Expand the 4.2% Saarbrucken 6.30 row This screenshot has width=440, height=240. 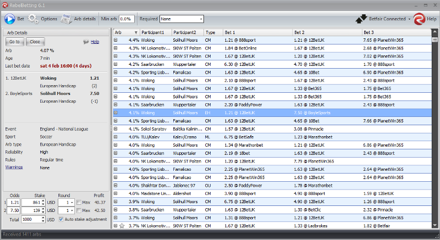click(x=116, y=64)
